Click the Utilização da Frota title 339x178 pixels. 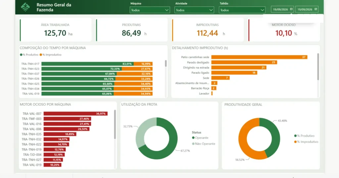pos(139,104)
